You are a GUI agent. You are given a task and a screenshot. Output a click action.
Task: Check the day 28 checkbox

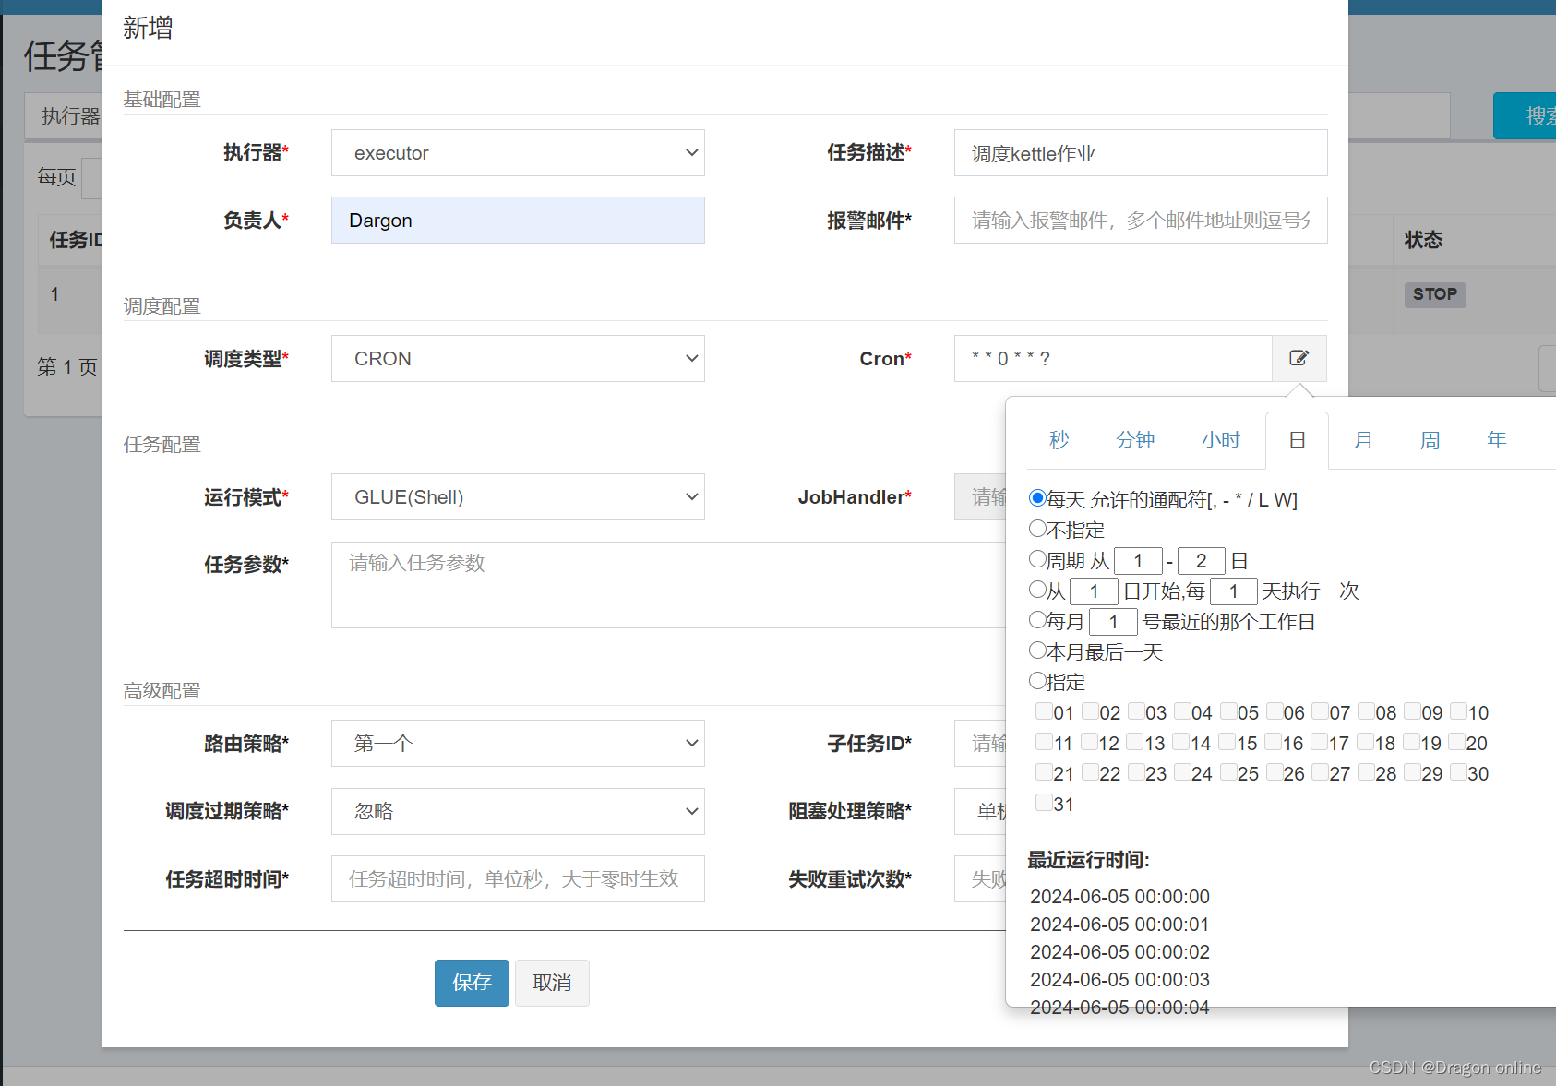[x=1366, y=772]
